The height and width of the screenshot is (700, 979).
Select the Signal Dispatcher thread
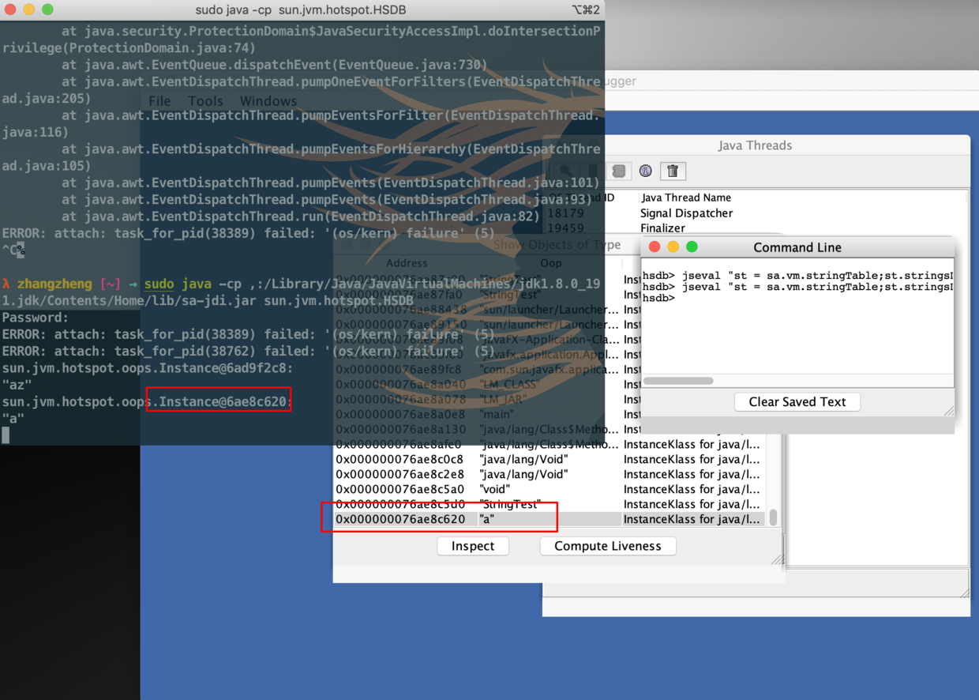686,213
